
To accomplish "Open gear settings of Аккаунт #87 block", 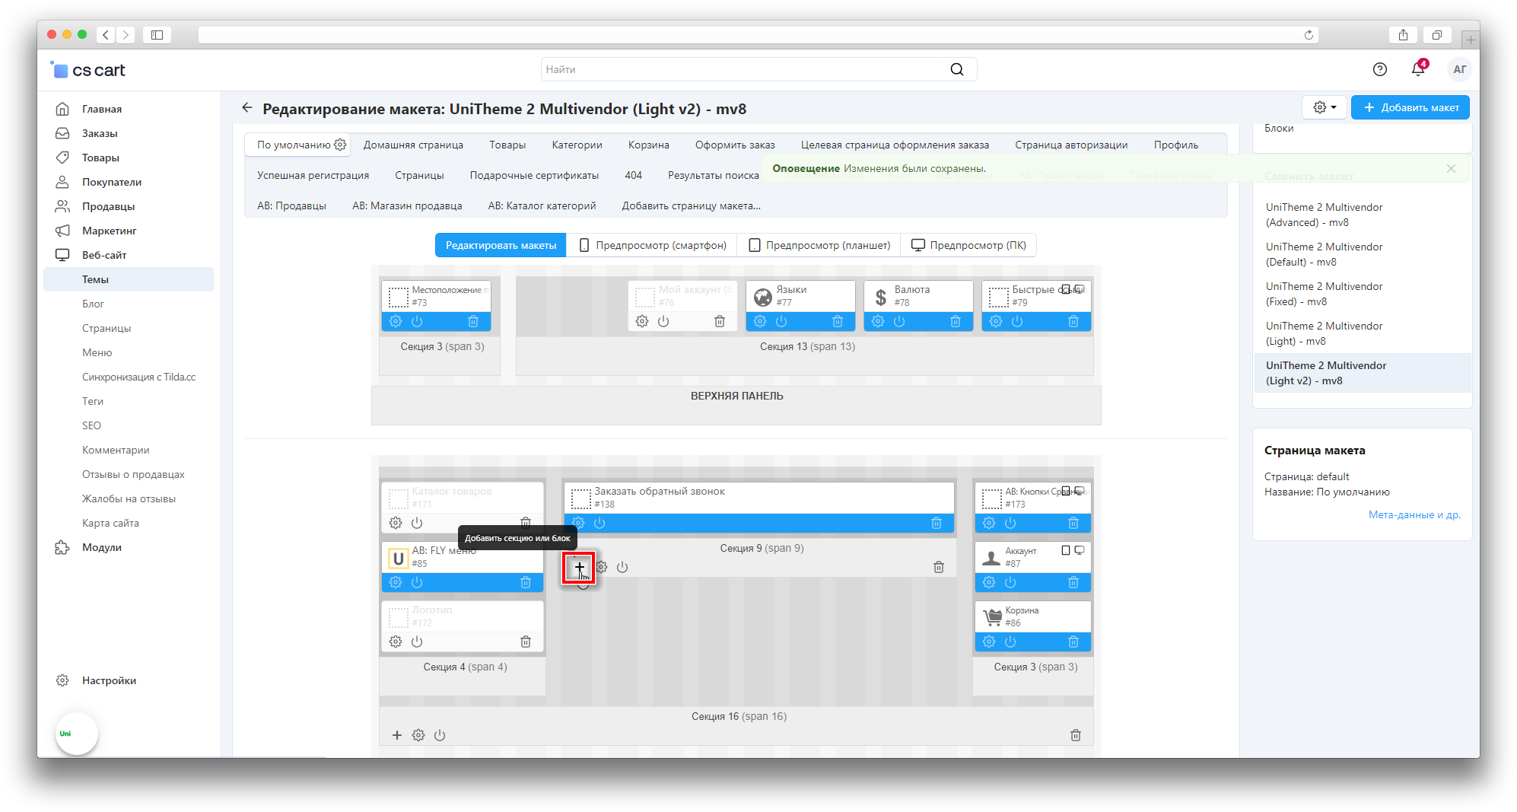I will 988,582.
